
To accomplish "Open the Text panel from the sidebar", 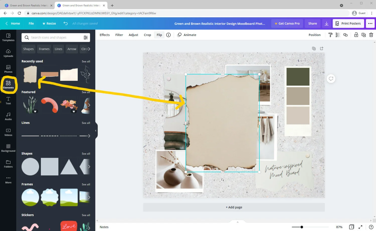I will tap(8, 100).
